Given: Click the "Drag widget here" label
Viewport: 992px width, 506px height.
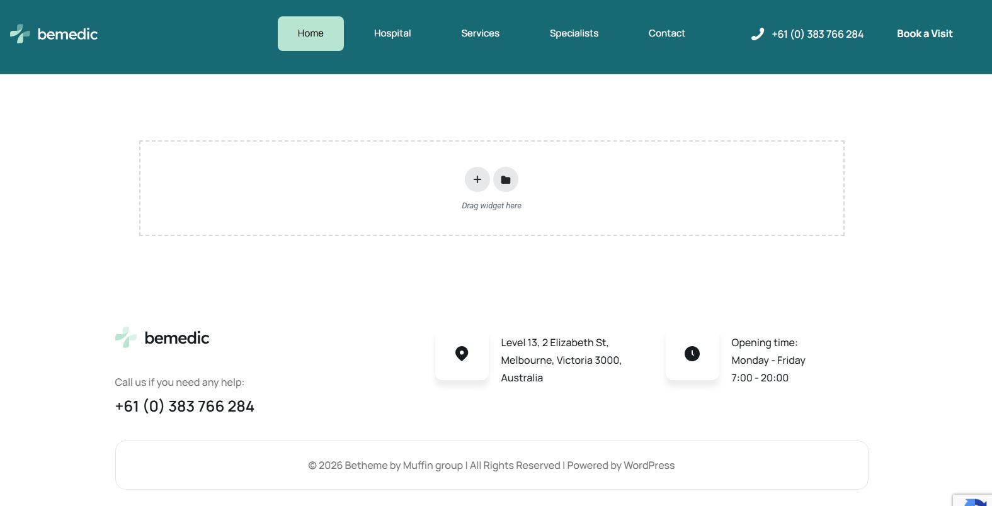Looking at the screenshot, I should (x=491, y=206).
